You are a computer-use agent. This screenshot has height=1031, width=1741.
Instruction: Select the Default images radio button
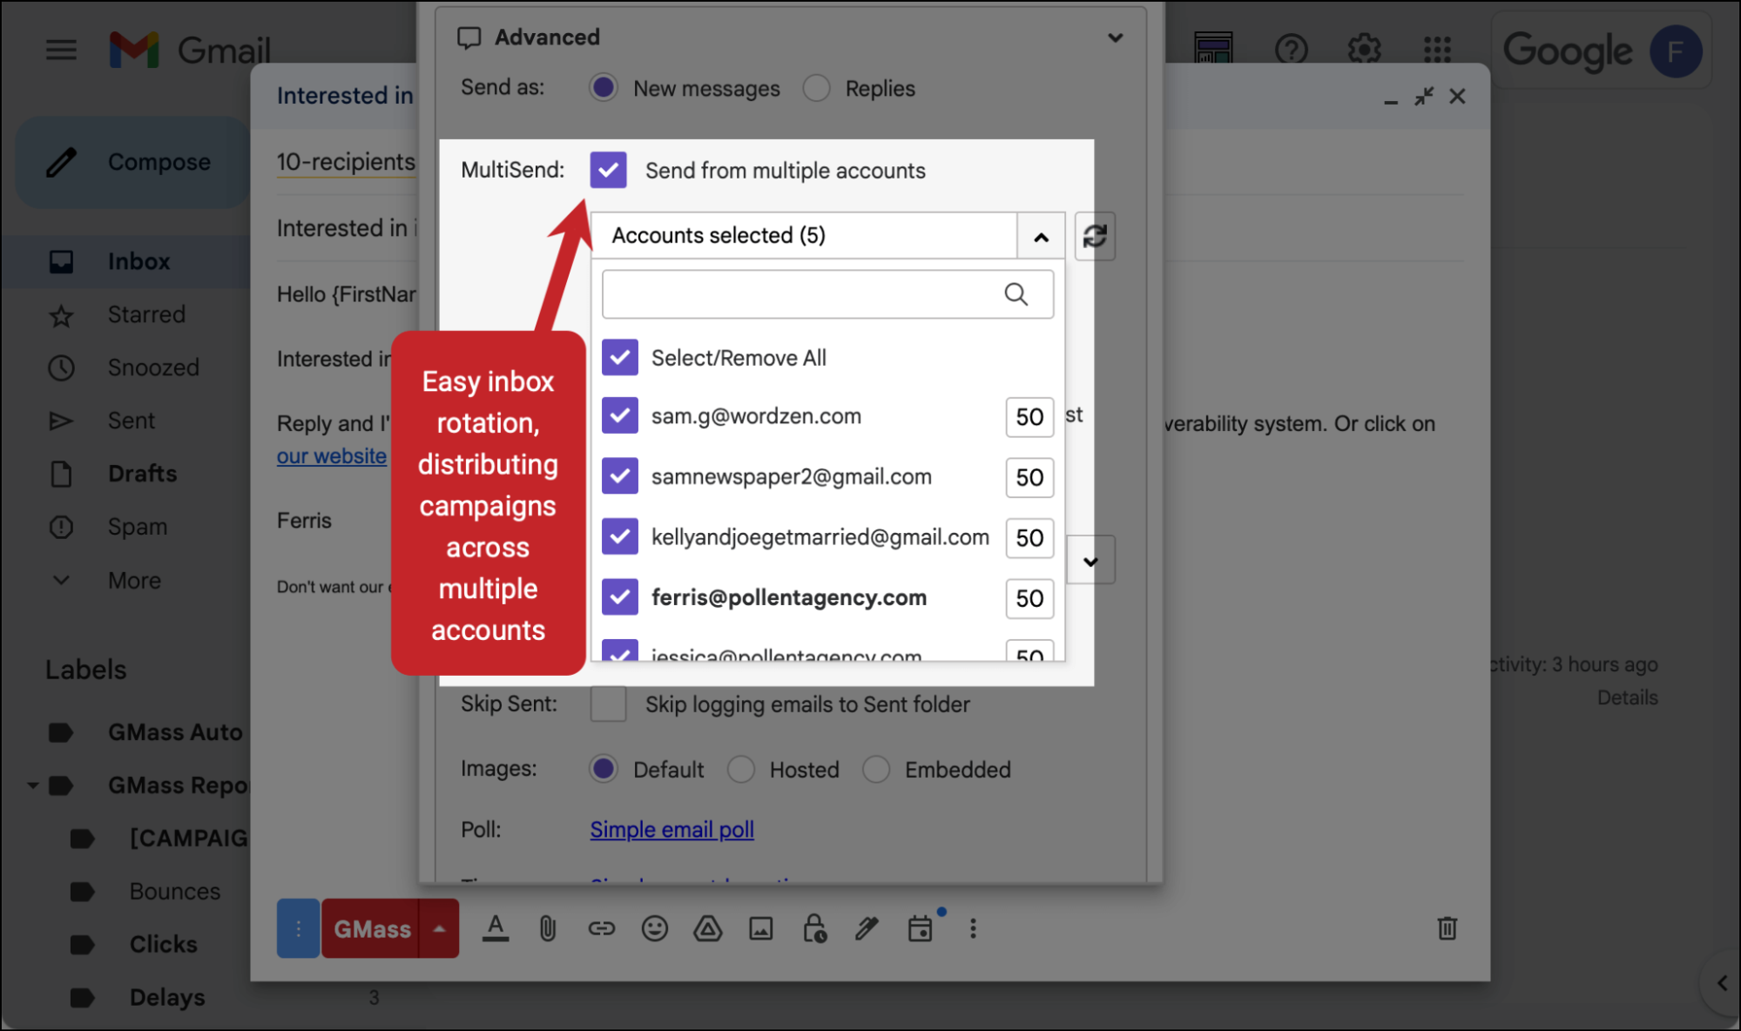pyautogui.click(x=603, y=769)
